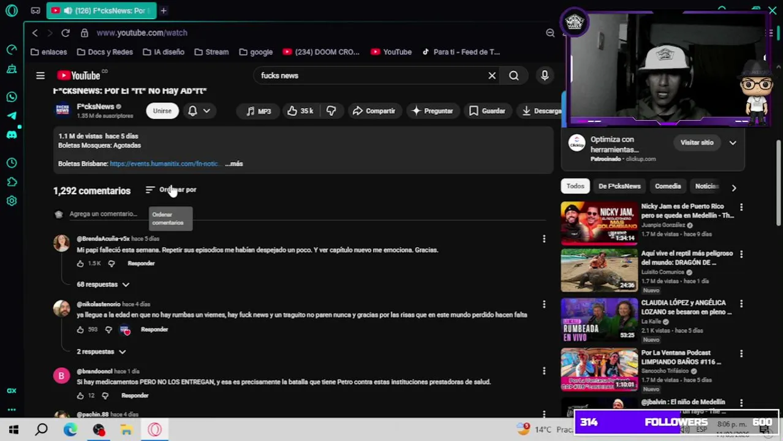Clear the YouTube search text with X
Viewport: 783px width, 441px height.
492,75
